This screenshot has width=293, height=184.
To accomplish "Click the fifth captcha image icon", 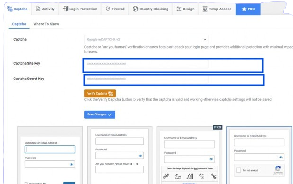I will [x=213, y=176].
